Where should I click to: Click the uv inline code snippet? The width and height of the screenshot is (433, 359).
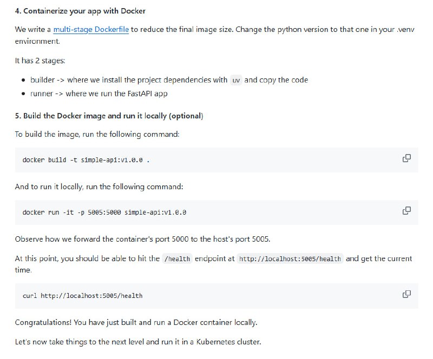(235, 80)
